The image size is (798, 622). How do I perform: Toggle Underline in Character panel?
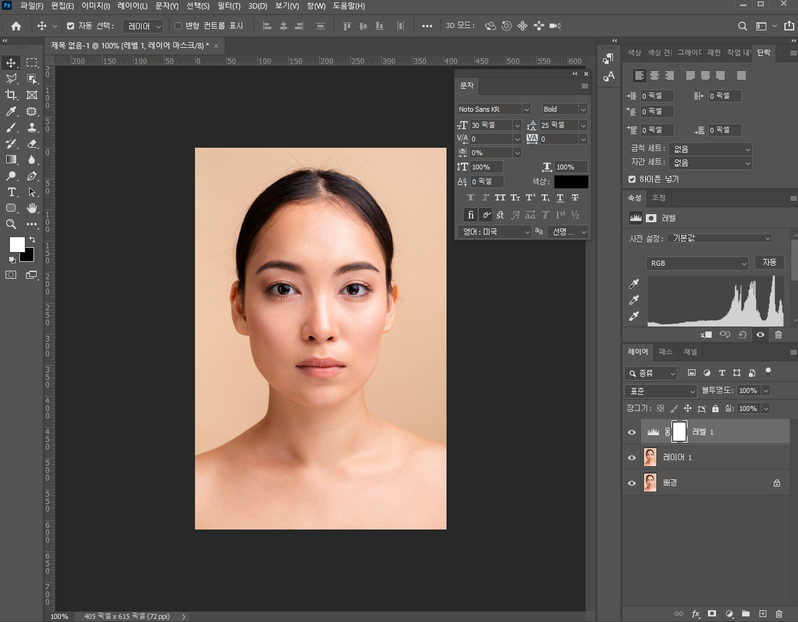point(560,197)
